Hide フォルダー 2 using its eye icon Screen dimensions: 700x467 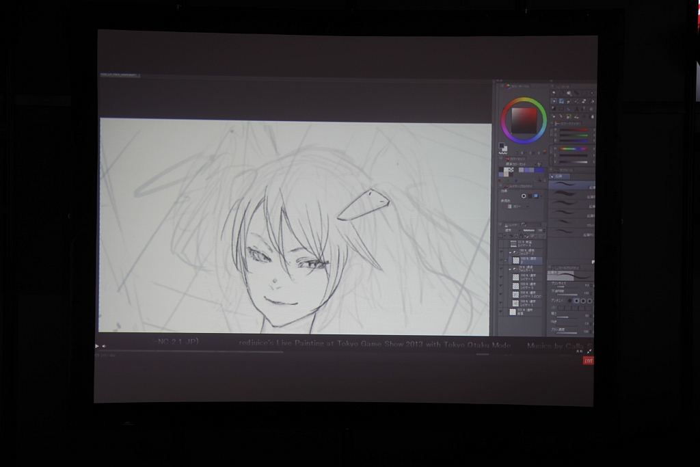501,252
